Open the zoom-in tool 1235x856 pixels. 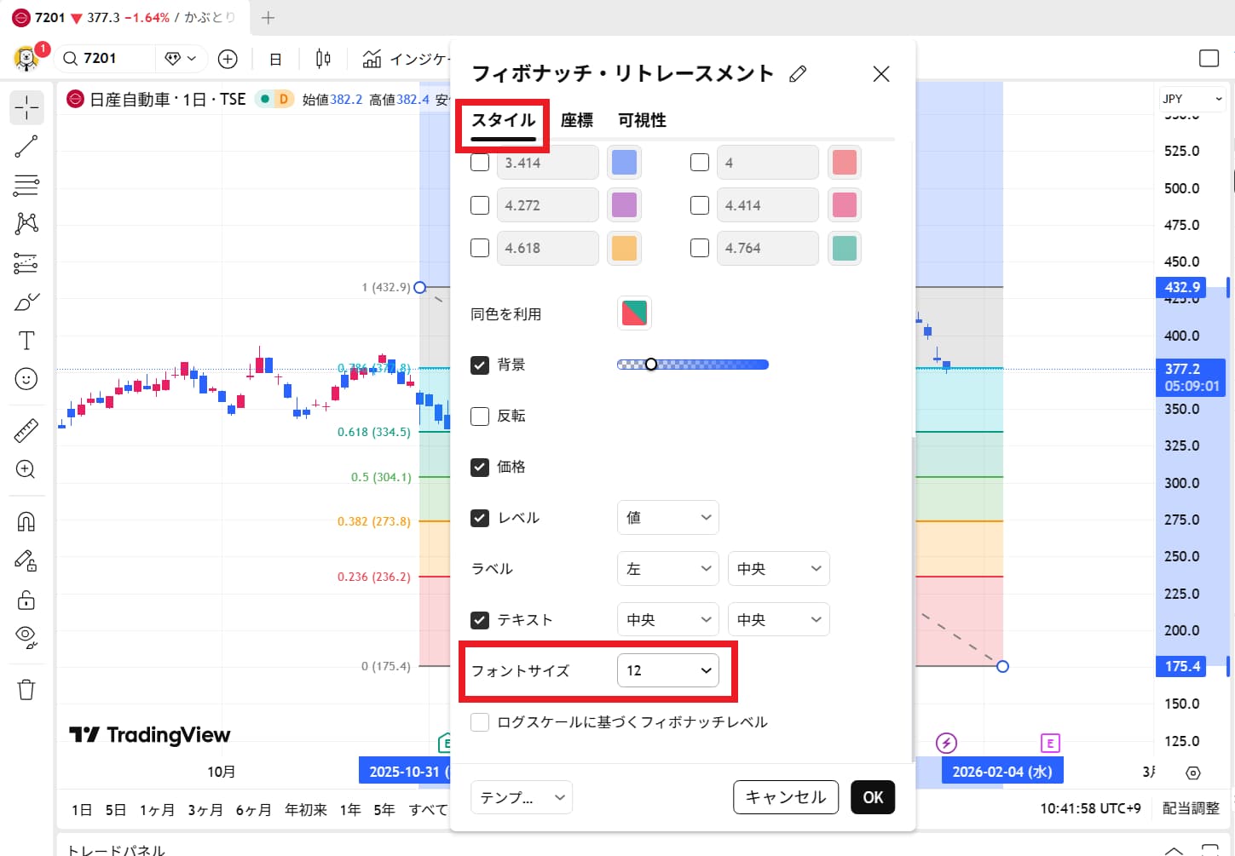(x=26, y=469)
